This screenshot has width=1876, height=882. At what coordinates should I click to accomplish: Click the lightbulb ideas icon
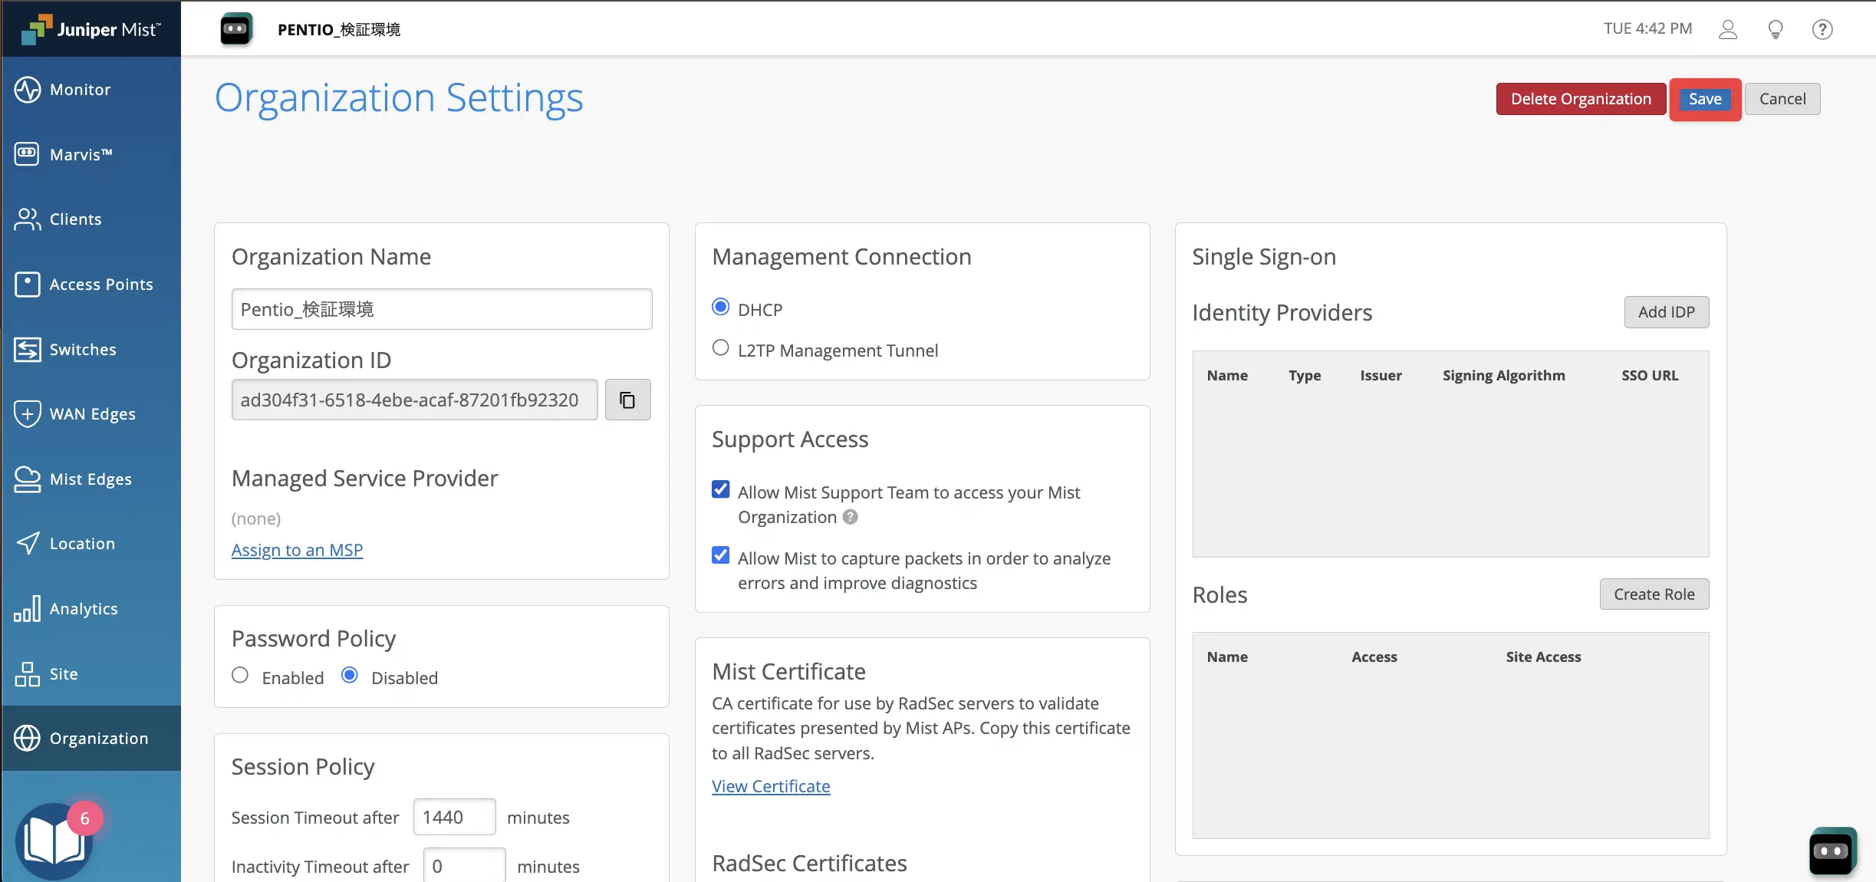(1776, 29)
